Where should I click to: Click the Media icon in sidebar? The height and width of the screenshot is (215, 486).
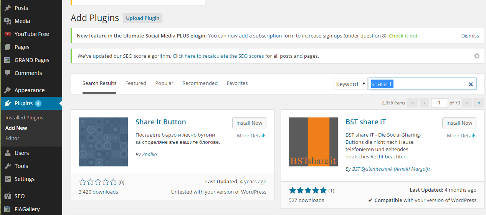pos(8,21)
